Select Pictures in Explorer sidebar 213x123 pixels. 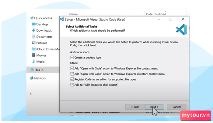click(42, 43)
